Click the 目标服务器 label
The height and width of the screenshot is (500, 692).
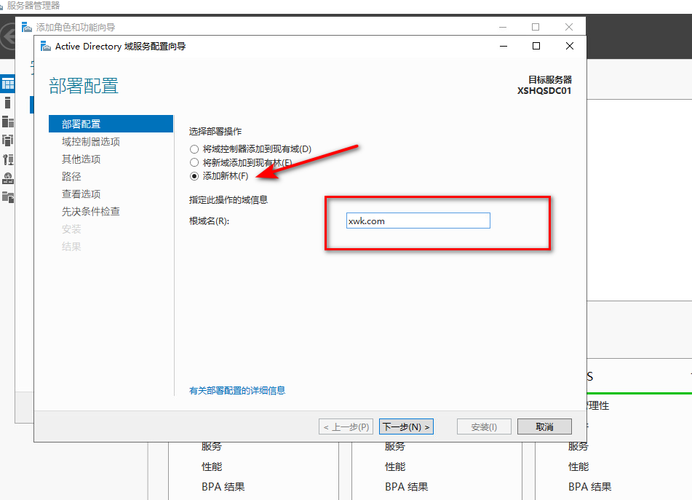pyautogui.click(x=550, y=80)
